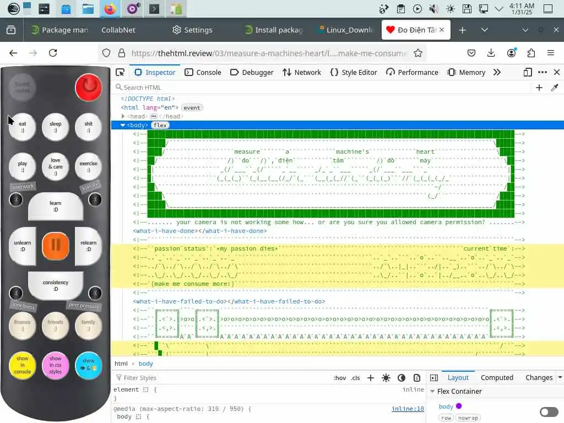Bookmark page with the star icon
The image size is (564, 423).
pyautogui.click(x=417, y=53)
